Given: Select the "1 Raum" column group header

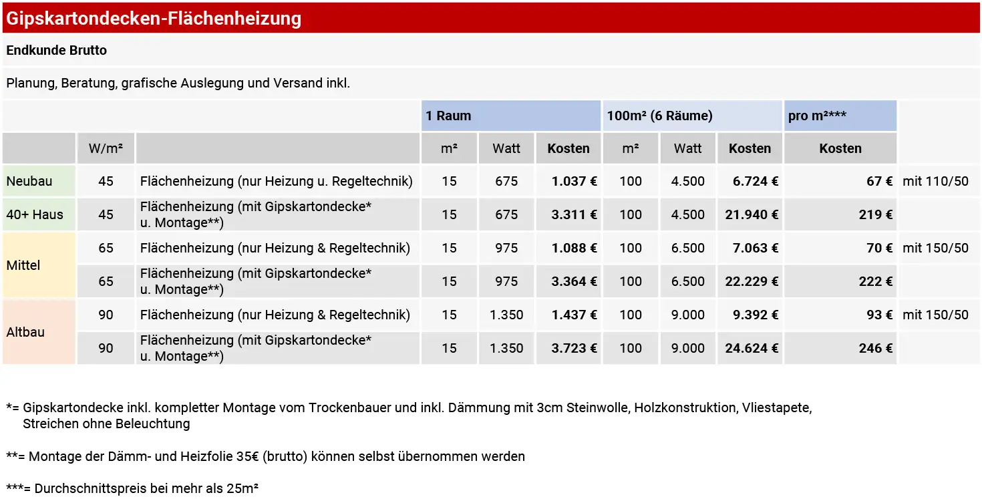Looking at the screenshot, I should (x=511, y=116).
